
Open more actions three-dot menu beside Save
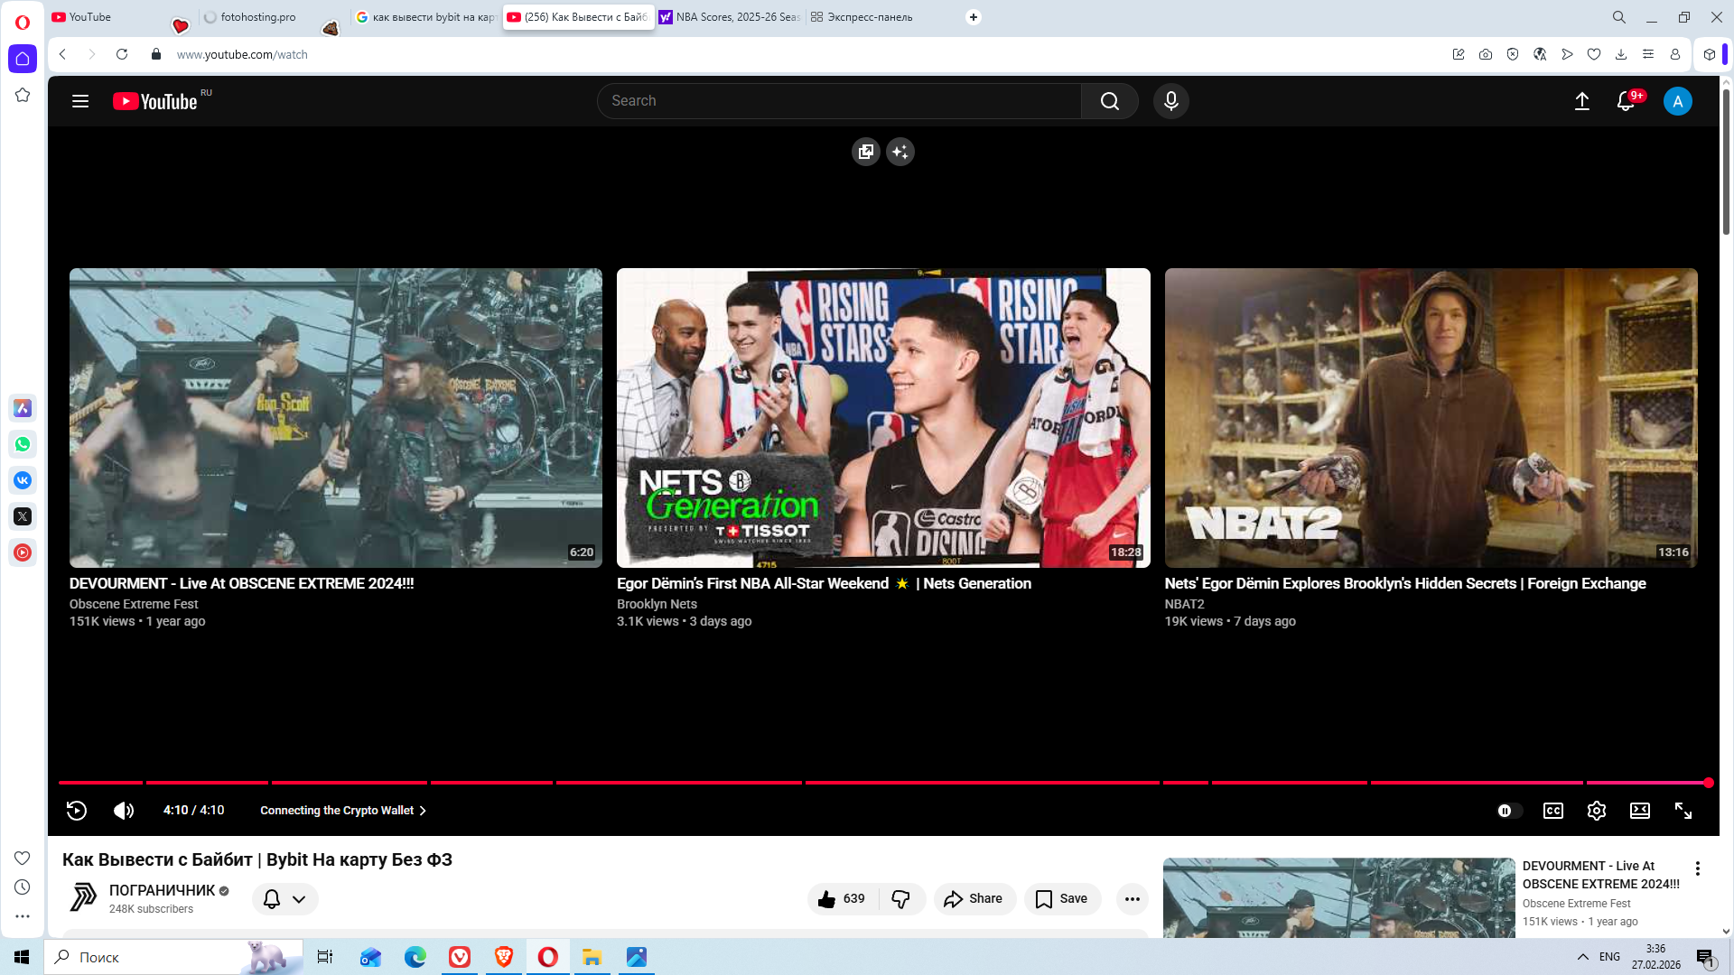tap(1132, 899)
